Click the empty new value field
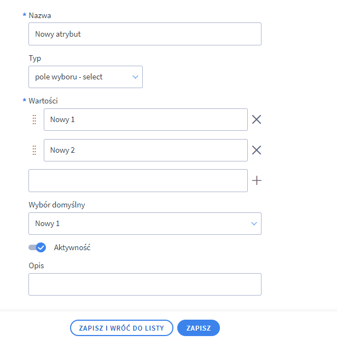This screenshot has width=337, height=341. (138, 181)
